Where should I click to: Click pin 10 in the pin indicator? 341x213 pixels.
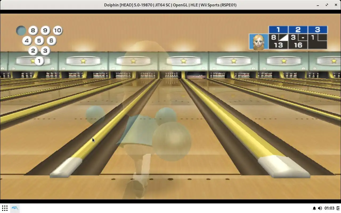[58, 30]
